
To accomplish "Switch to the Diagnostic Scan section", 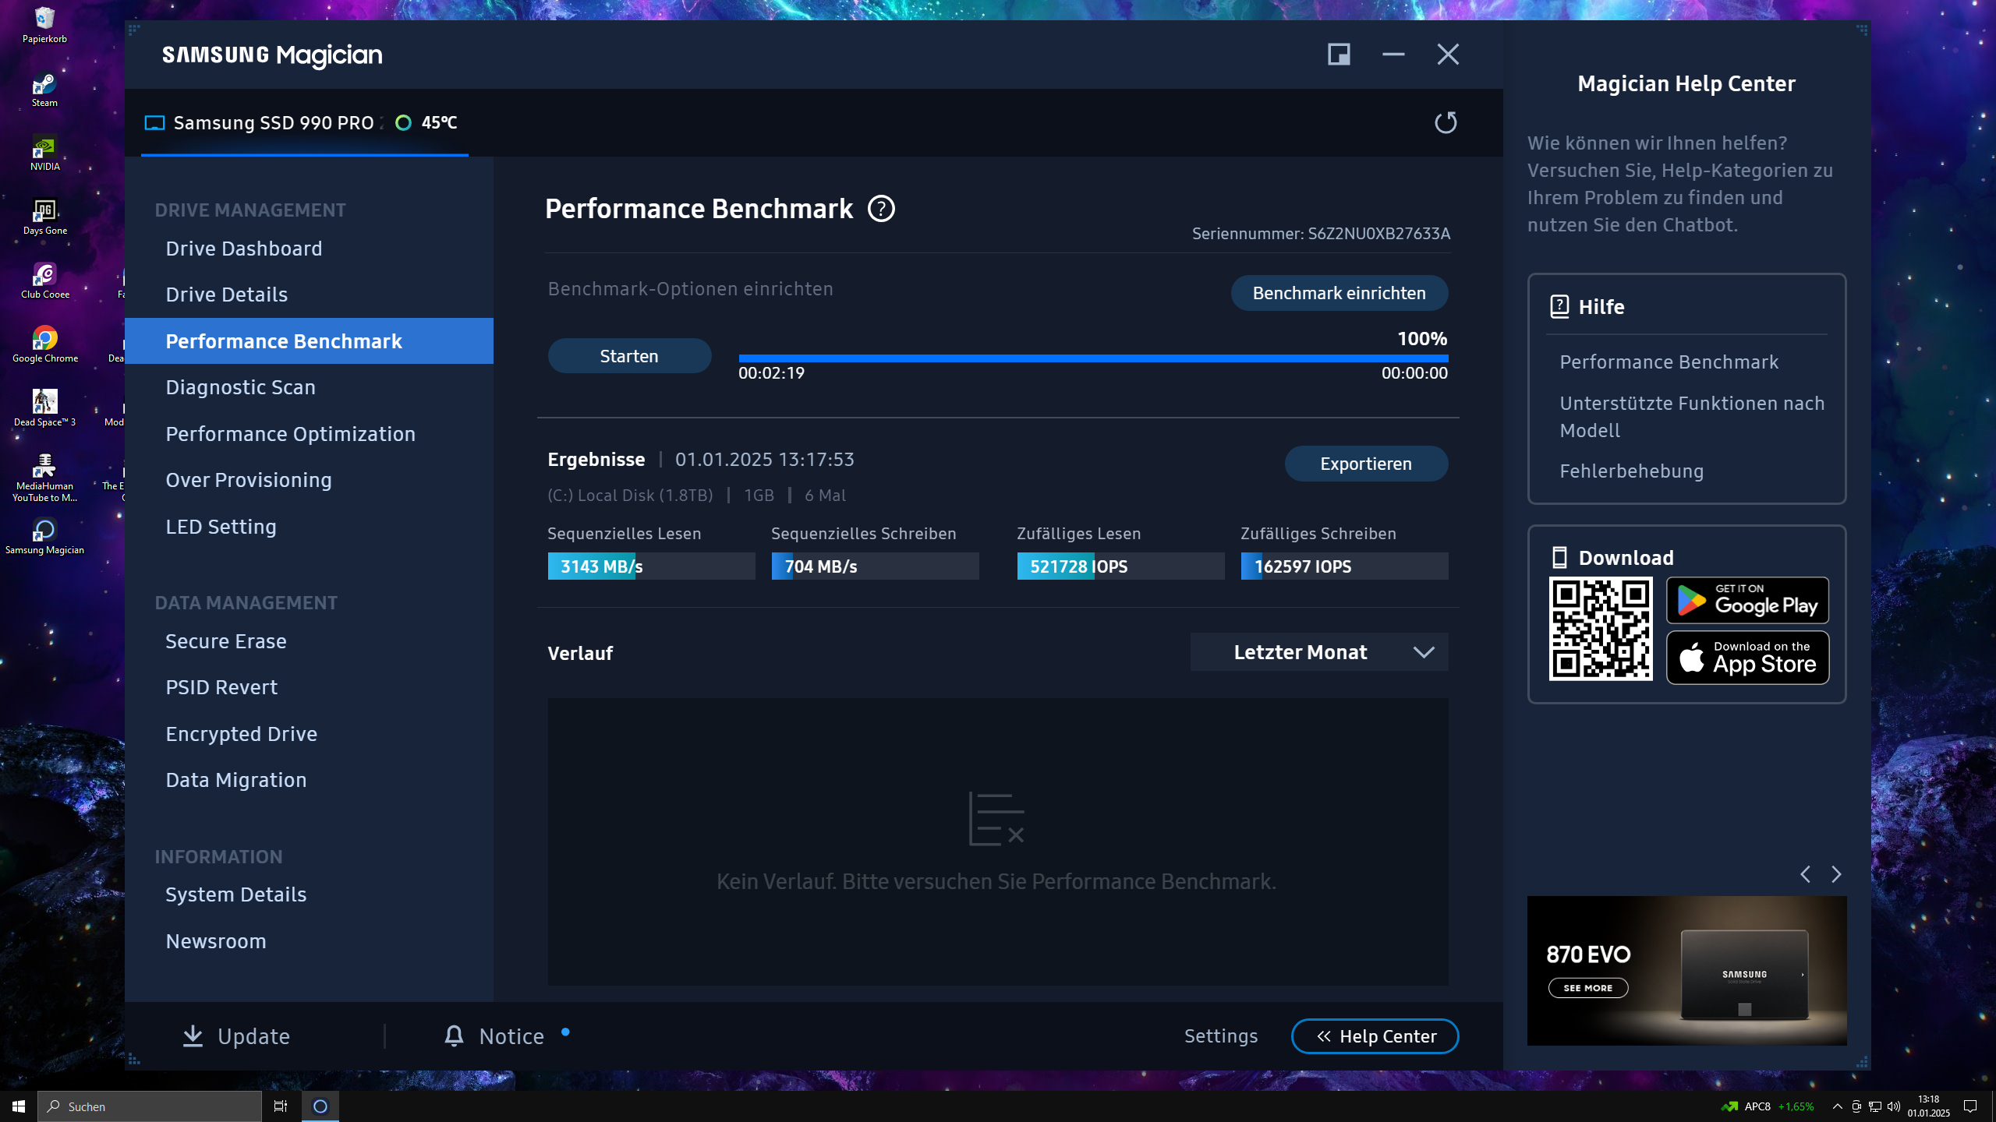I will [240, 386].
